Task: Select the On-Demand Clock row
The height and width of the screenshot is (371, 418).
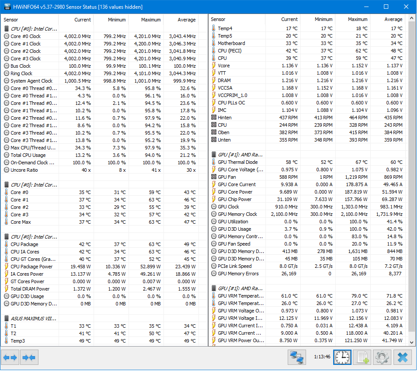Action: pyautogui.click(x=100, y=163)
